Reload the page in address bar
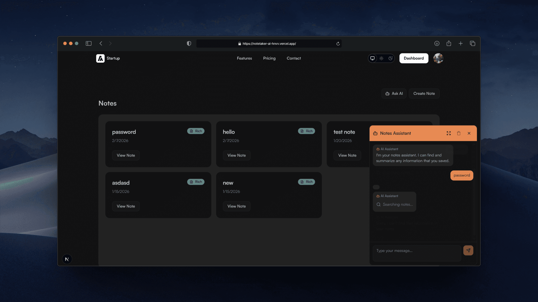The width and height of the screenshot is (538, 302). (338, 44)
